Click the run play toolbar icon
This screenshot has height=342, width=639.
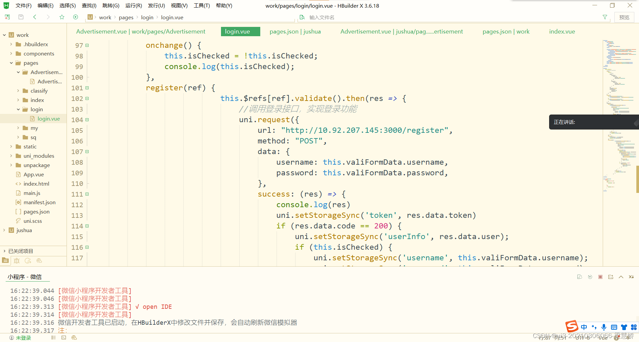coord(76,17)
